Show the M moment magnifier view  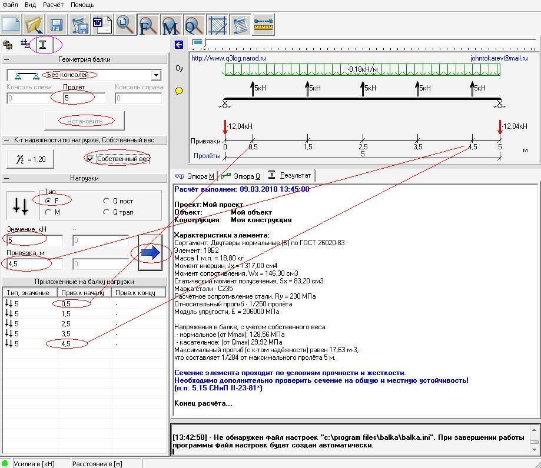coord(171,25)
